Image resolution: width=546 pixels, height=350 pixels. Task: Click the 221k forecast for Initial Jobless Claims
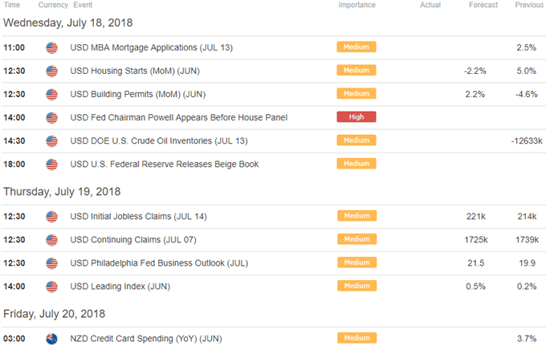point(476,217)
